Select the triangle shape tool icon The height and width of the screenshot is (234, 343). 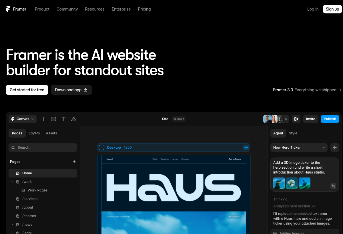pos(74,119)
